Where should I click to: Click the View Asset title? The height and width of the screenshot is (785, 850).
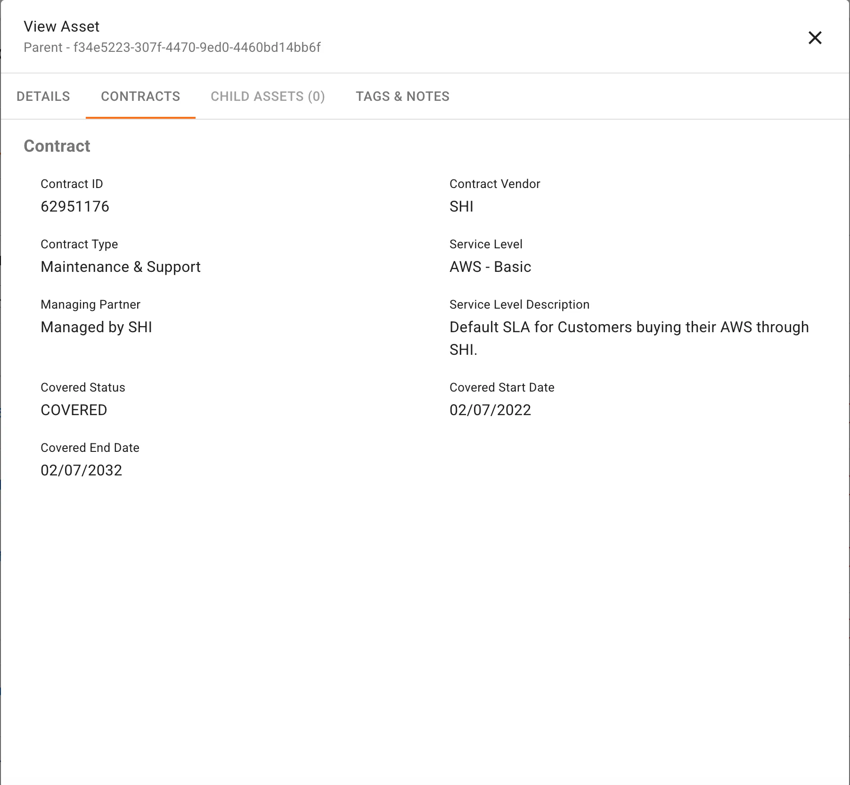pyautogui.click(x=61, y=26)
